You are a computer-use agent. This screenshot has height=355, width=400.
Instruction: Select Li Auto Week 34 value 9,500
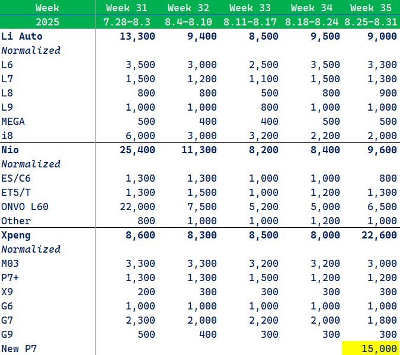[x=325, y=36]
